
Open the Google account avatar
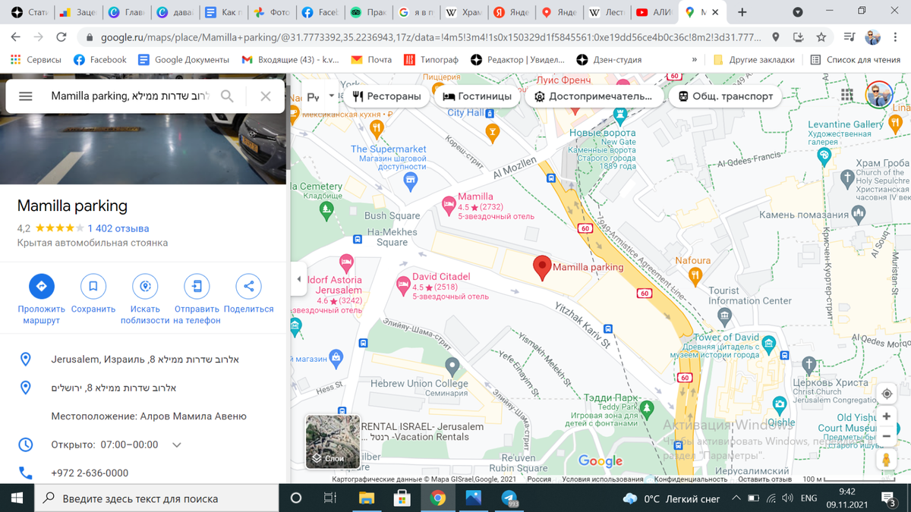click(x=879, y=95)
